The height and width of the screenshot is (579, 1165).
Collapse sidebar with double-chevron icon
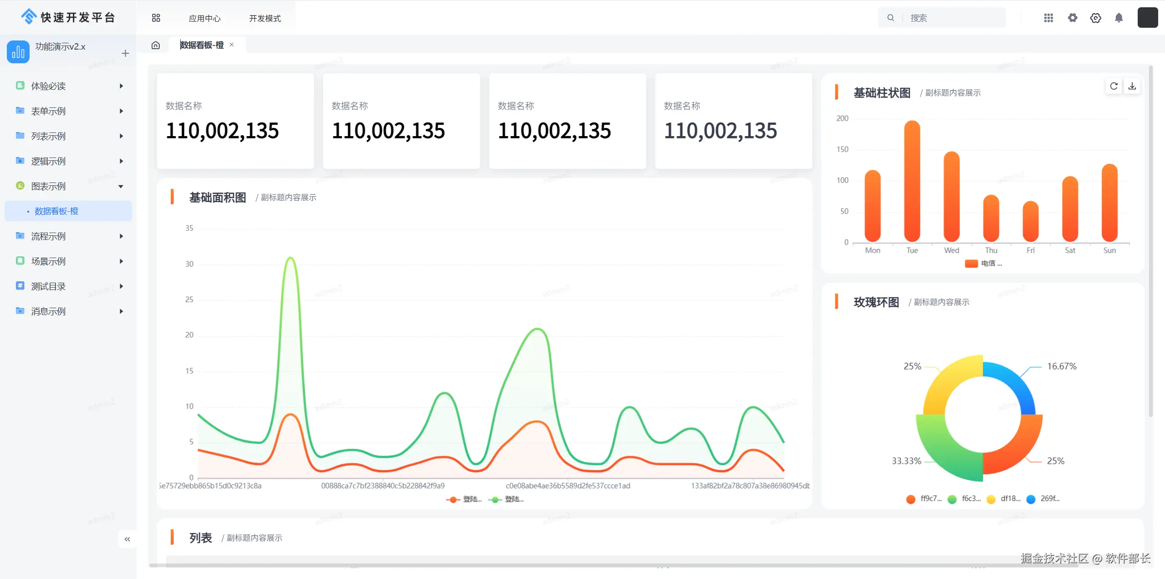click(127, 539)
